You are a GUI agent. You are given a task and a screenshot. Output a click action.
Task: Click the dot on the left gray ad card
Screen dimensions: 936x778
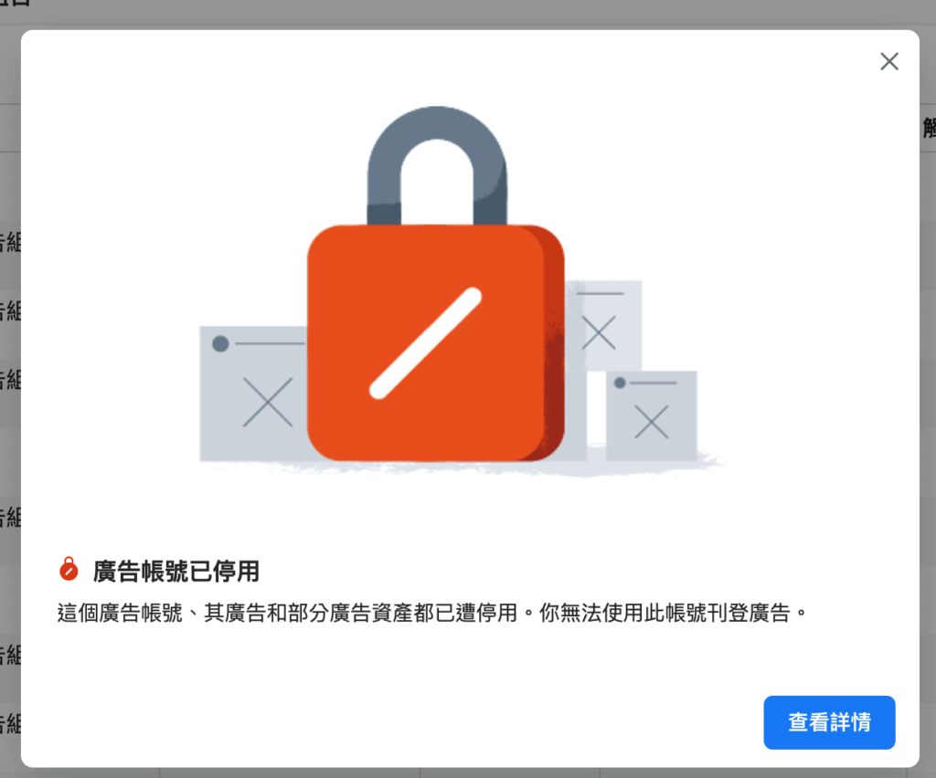(x=220, y=343)
